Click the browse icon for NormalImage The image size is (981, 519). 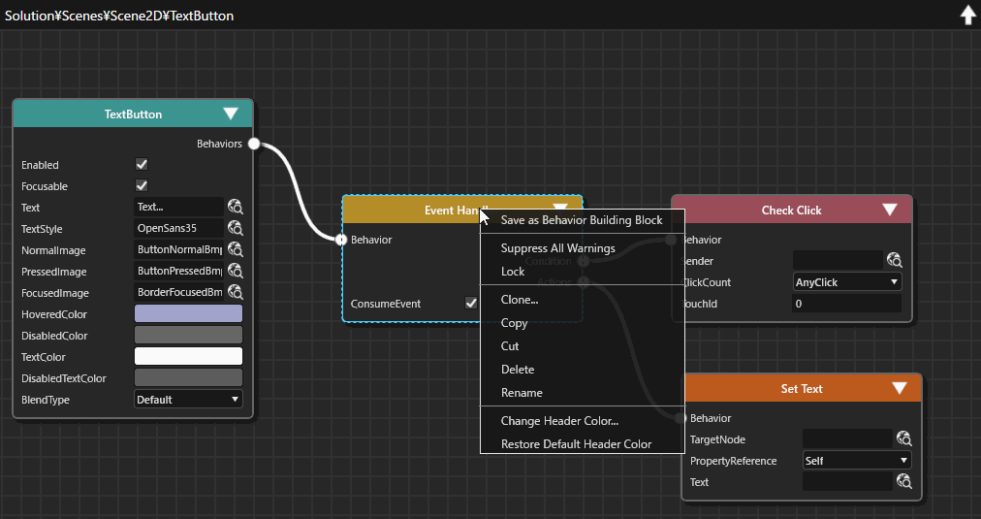pyautogui.click(x=236, y=249)
